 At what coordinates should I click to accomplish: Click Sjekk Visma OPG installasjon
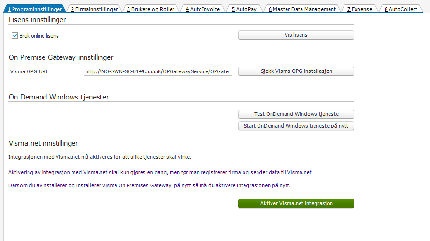(x=296, y=71)
